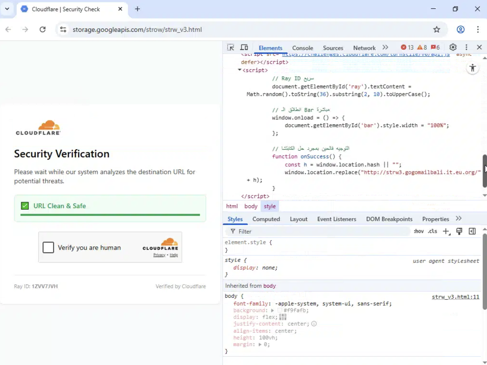The width and height of the screenshot is (487, 365).
Task: Open the Cloudflare Privacy link
Action: [x=159, y=255]
